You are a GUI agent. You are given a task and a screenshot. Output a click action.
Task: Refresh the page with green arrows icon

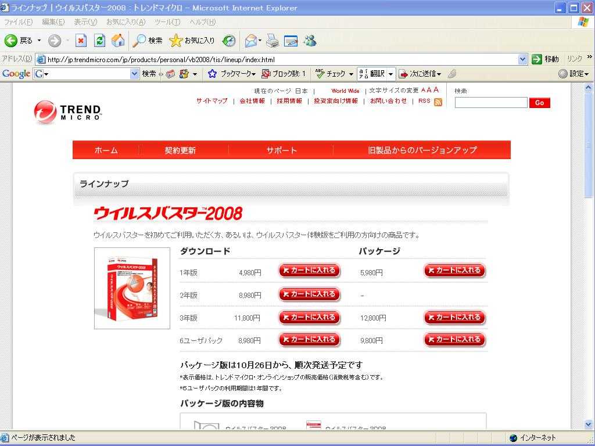tap(99, 41)
